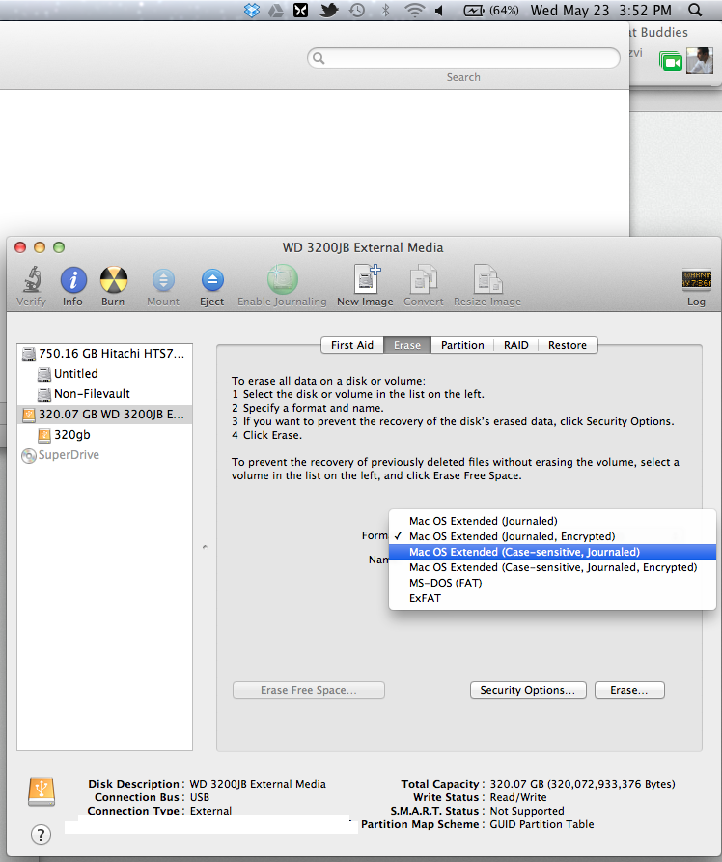Click the Erase Free Space button
Screen dimensions: 722x862
(309, 690)
